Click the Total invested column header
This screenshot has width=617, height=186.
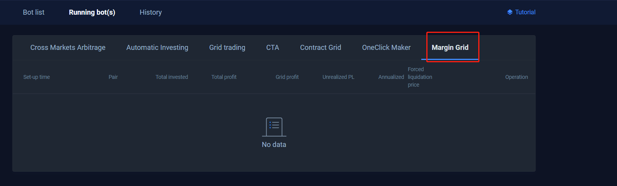click(x=172, y=77)
